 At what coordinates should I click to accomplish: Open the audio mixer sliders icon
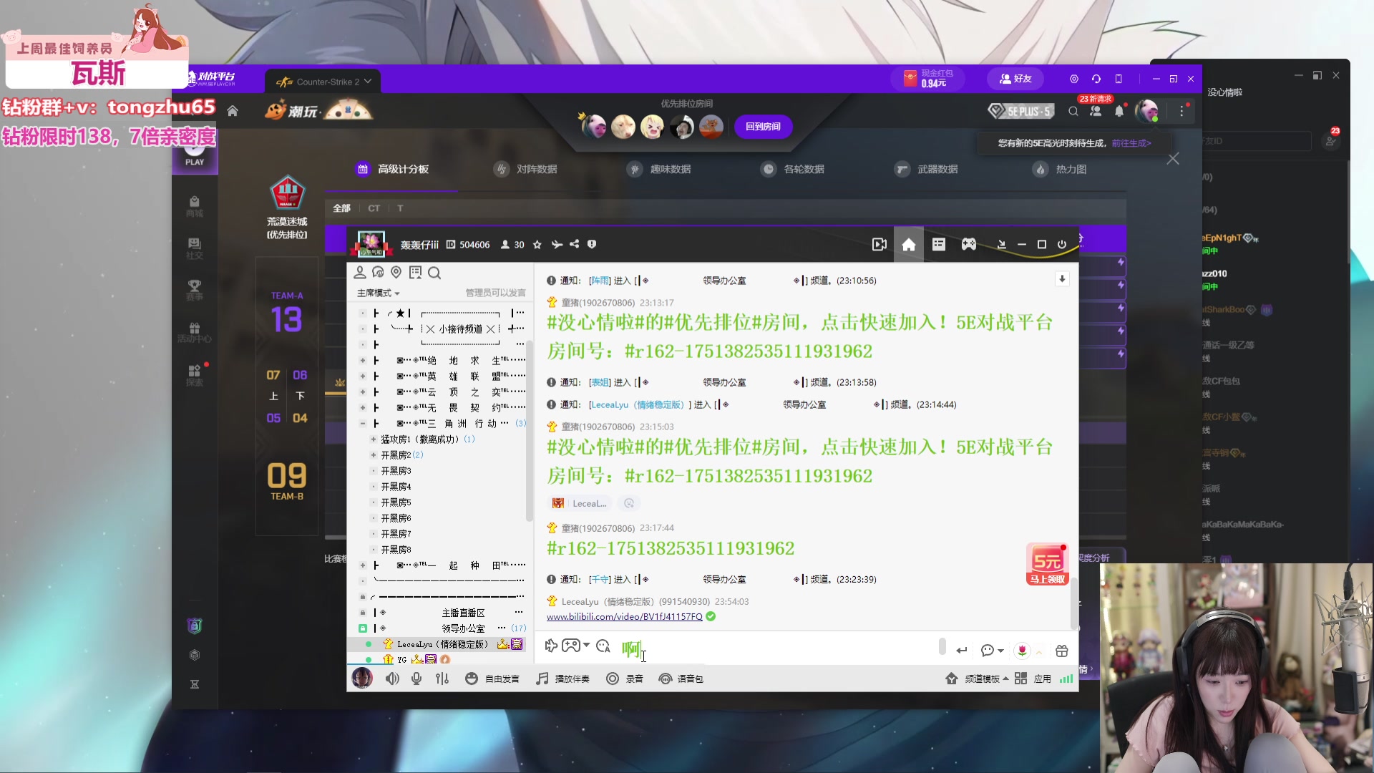pyautogui.click(x=442, y=679)
